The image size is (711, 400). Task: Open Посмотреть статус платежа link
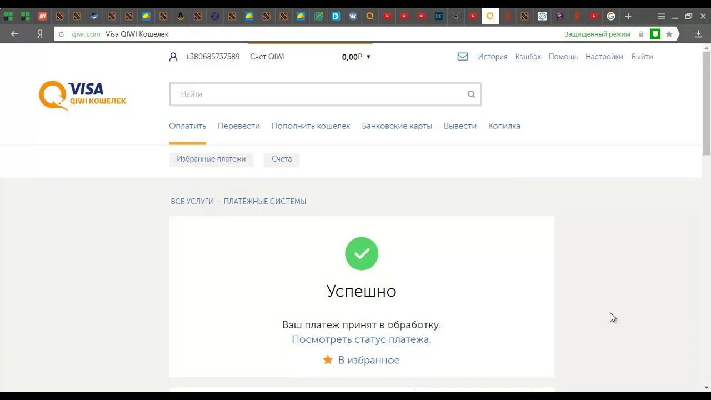point(360,339)
